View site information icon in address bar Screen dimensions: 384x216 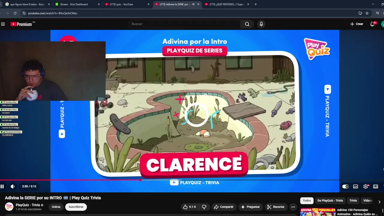24,13
